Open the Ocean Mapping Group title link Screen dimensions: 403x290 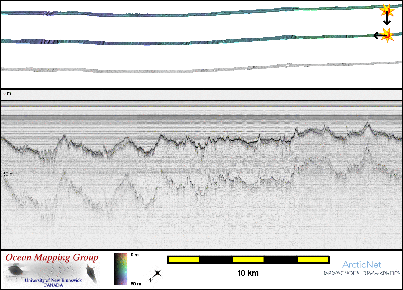click(52, 258)
